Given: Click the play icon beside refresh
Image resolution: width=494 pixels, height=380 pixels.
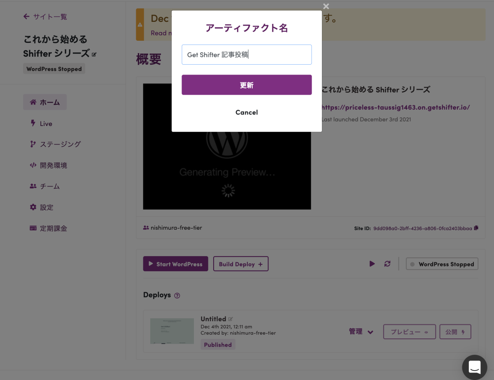Looking at the screenshot, I should pyautogui.click(x=372, y=264).
